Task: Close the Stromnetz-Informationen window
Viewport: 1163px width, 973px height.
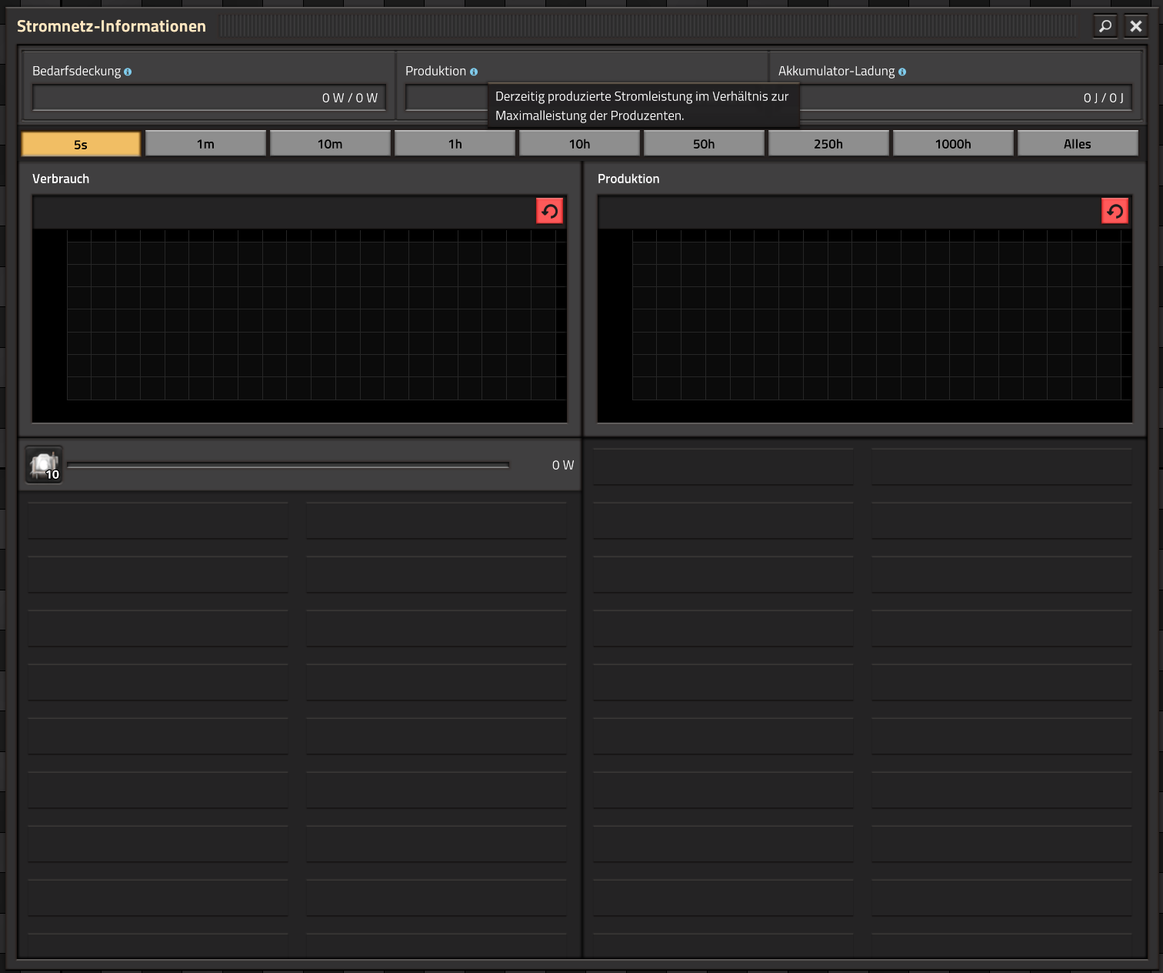Action: [1136, 26]
